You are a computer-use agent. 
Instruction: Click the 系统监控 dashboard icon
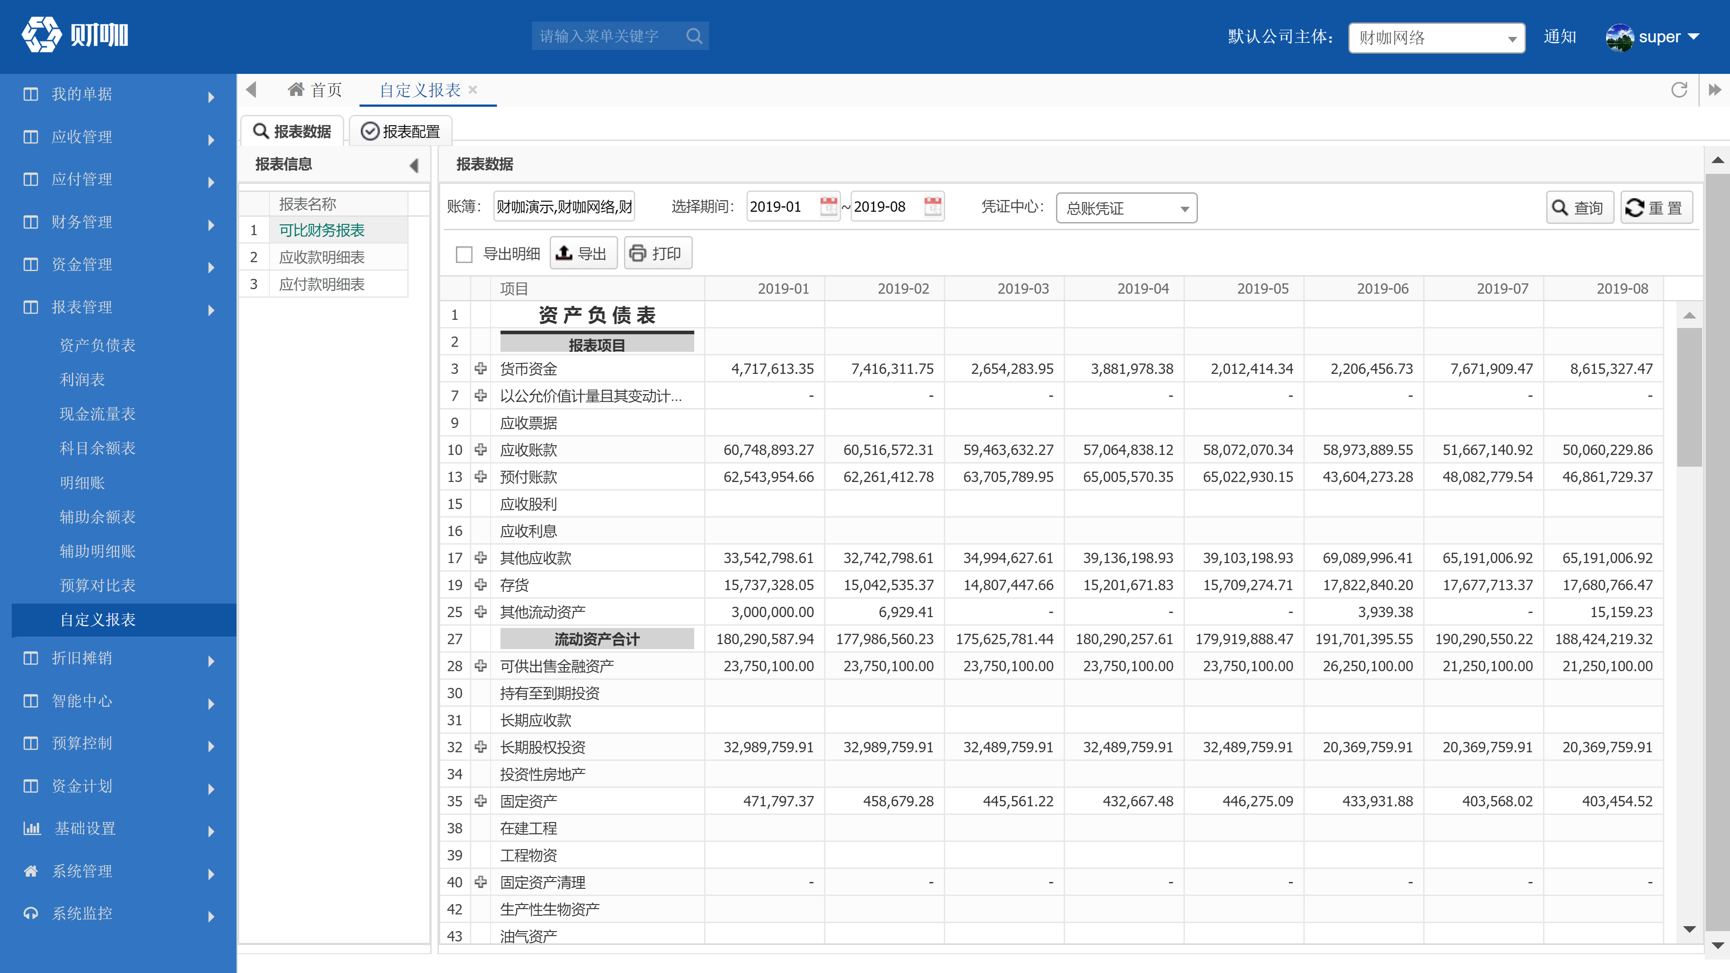tap(31, 913)
